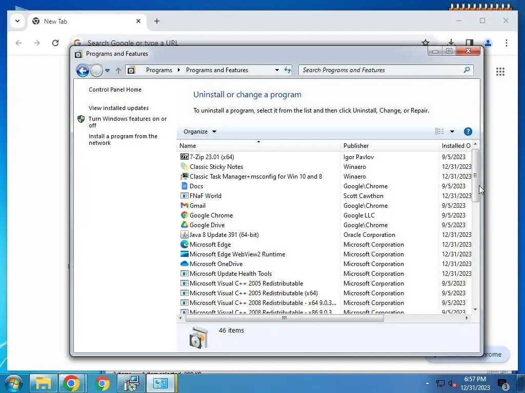Click the Gmail icon in program list
Screen dimensions: 525x393
point(185,205)
